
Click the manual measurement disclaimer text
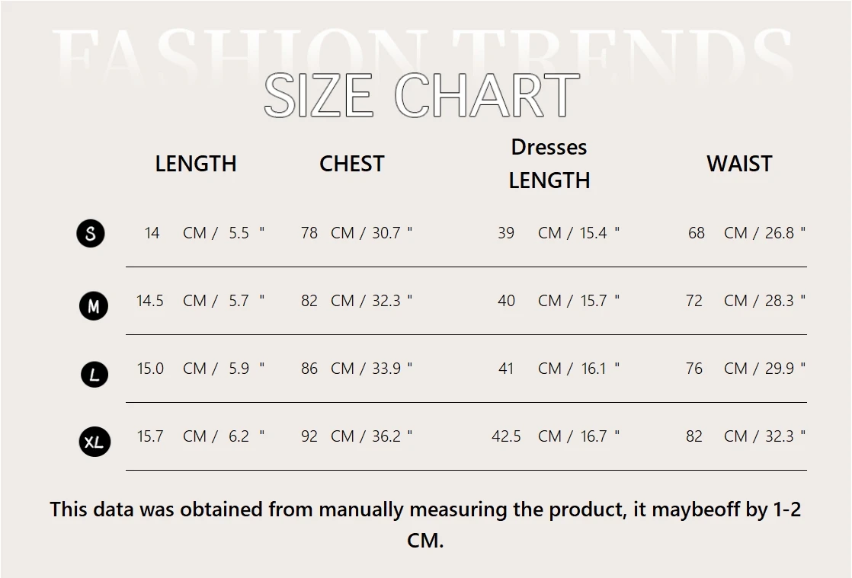tap(425, 525)
